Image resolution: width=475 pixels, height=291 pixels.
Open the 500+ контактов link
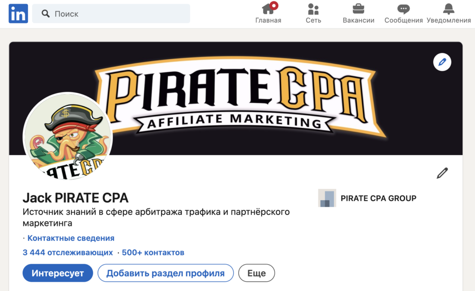pyautogui.click(x=153, y=253)
